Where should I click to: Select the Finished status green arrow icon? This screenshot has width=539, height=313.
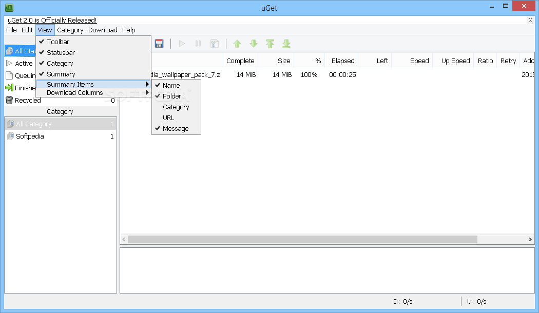pyautogui.click(x=9, y=88)
